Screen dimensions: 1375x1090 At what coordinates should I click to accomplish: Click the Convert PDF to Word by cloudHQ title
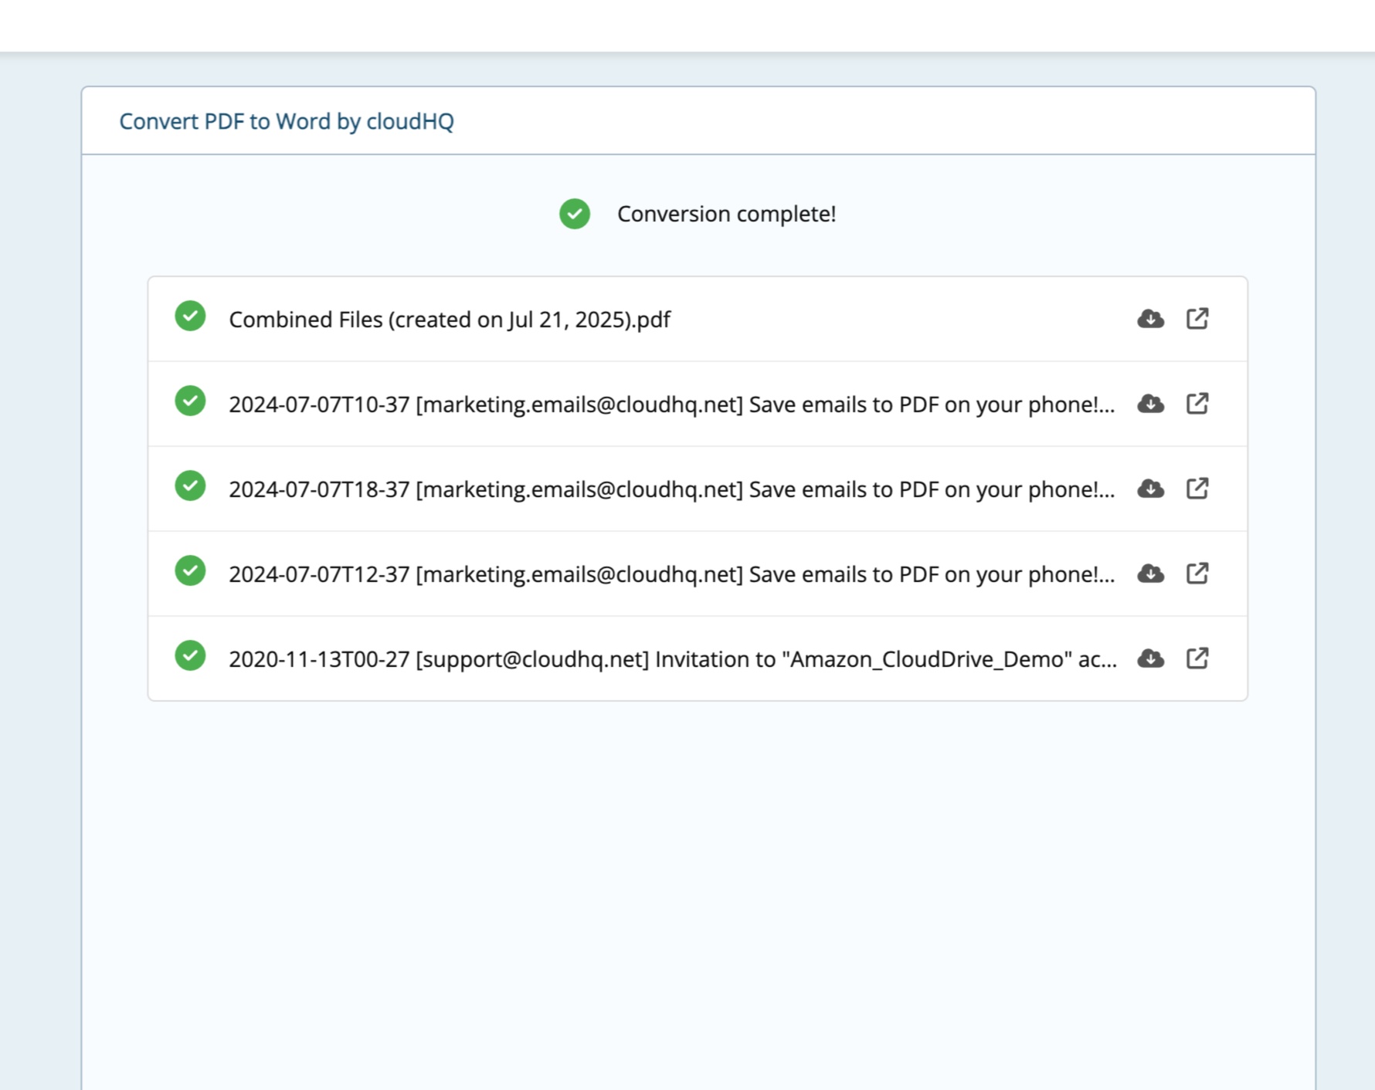pos(287,121)
